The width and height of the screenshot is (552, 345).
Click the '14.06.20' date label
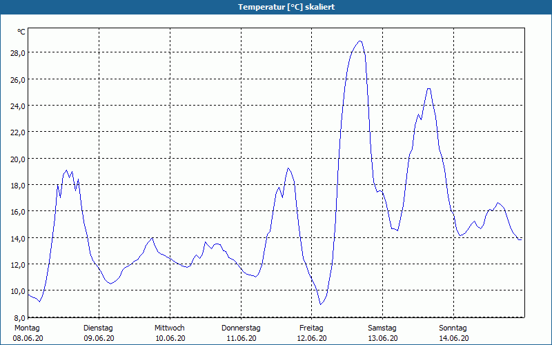pyautogui.click(x=454, y=338)
